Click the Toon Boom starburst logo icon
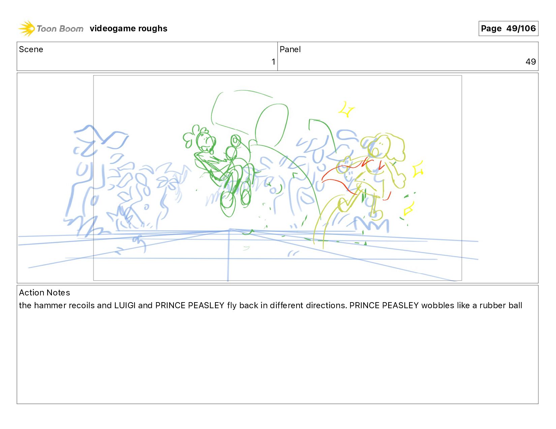This screenshot has width=556, height=429. (x=27, y=29)
